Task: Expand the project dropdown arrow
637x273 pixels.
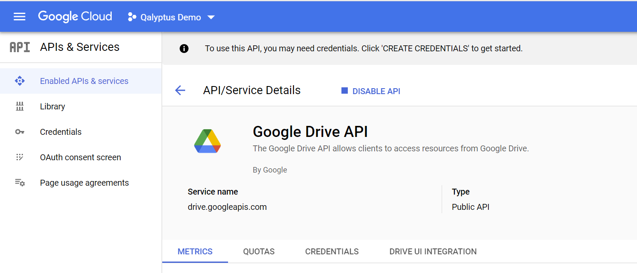Action: 211,18
